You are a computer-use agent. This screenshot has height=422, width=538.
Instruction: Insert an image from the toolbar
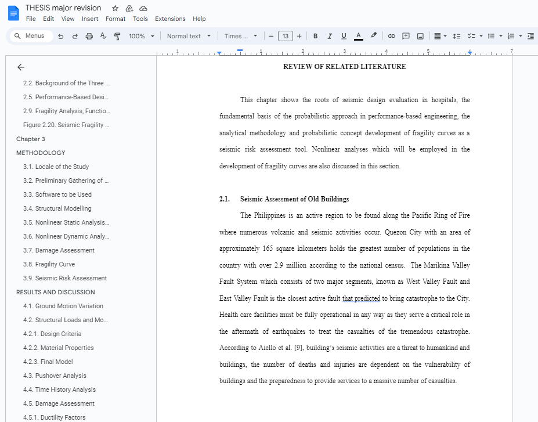pos(420,36)
